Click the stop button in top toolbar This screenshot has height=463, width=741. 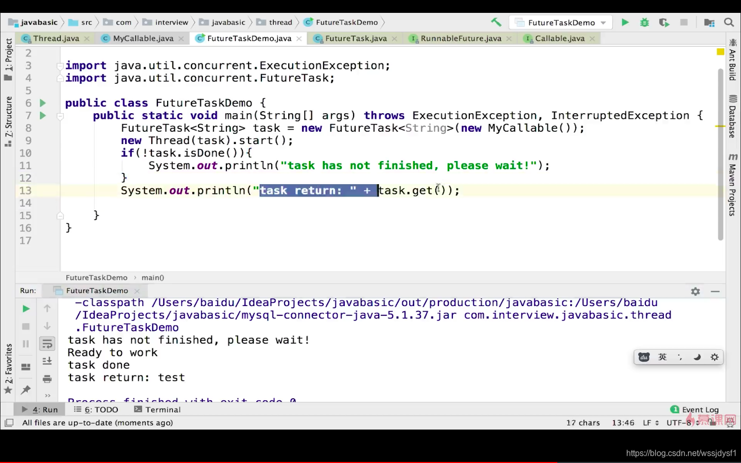click(x=684, y=22)
